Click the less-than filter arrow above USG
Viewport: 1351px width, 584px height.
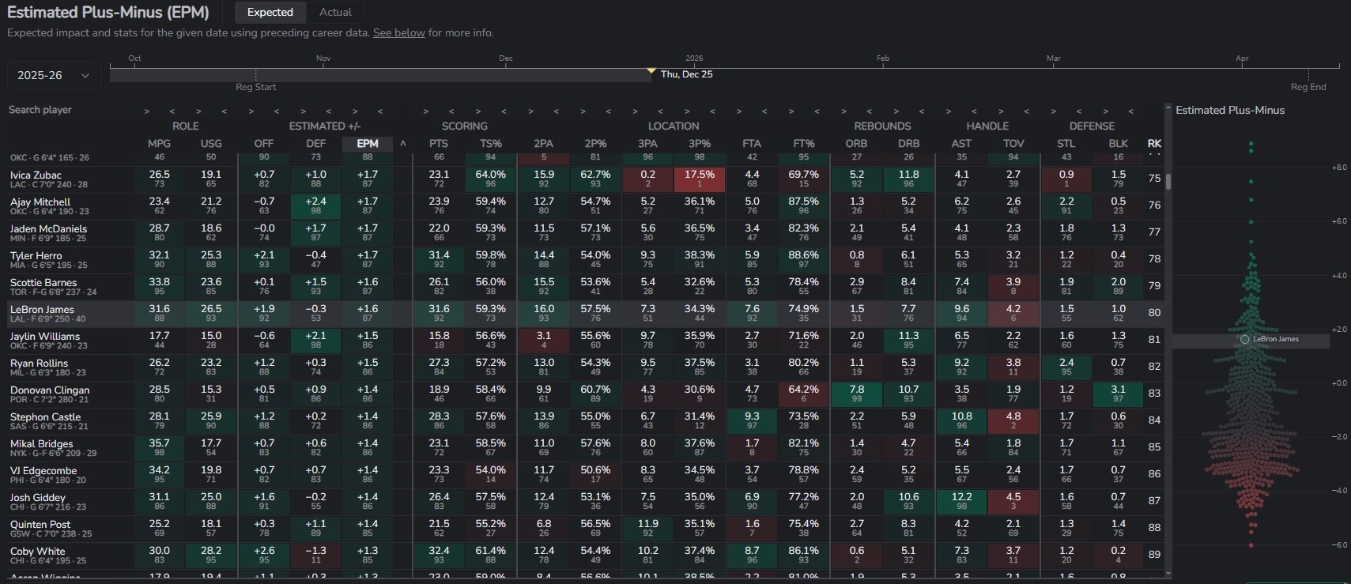click(225, 111)
